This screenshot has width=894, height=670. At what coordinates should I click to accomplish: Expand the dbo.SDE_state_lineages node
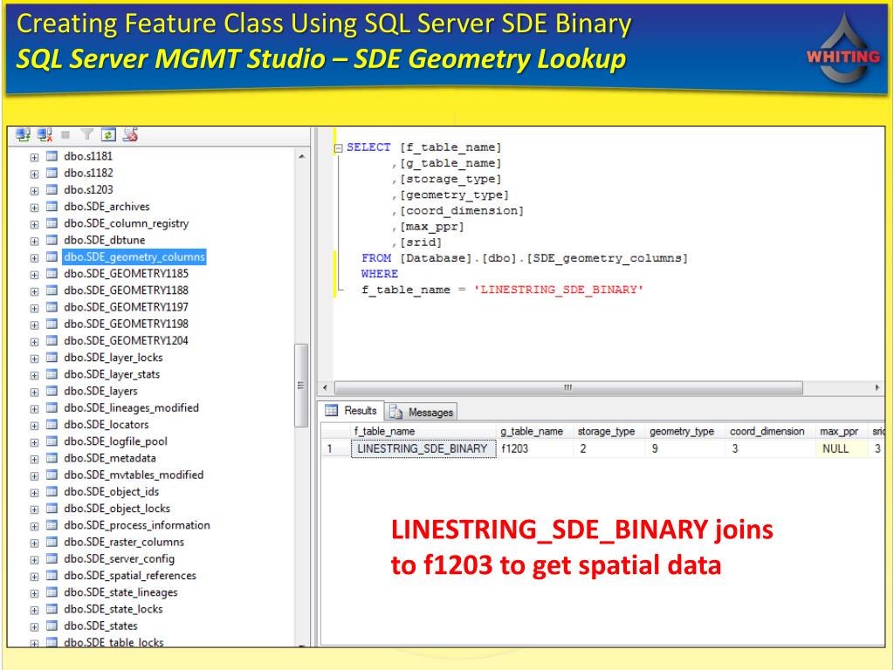point(34,593)
